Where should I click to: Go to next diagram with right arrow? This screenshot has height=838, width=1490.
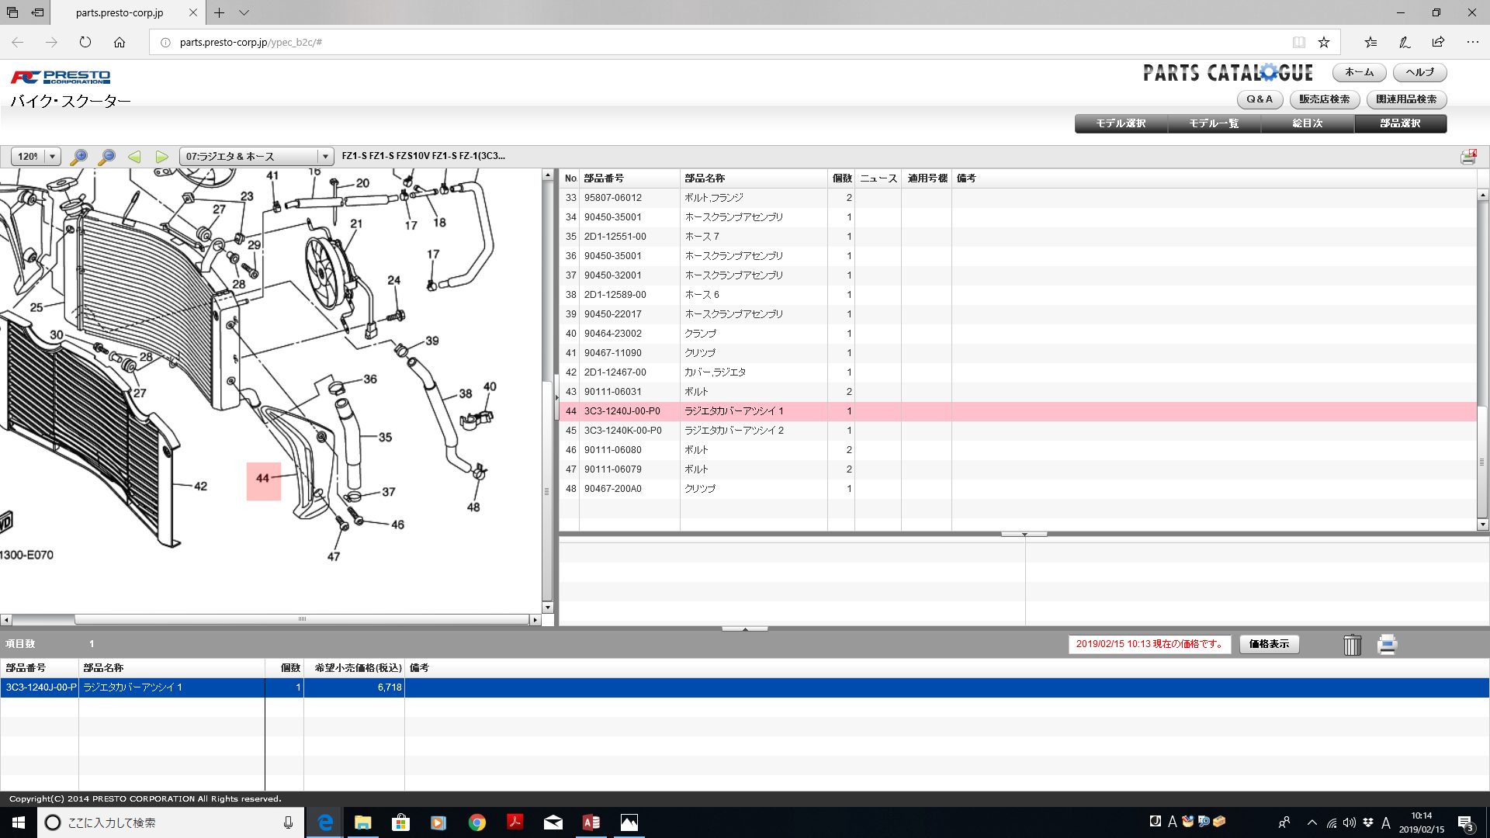161,157
